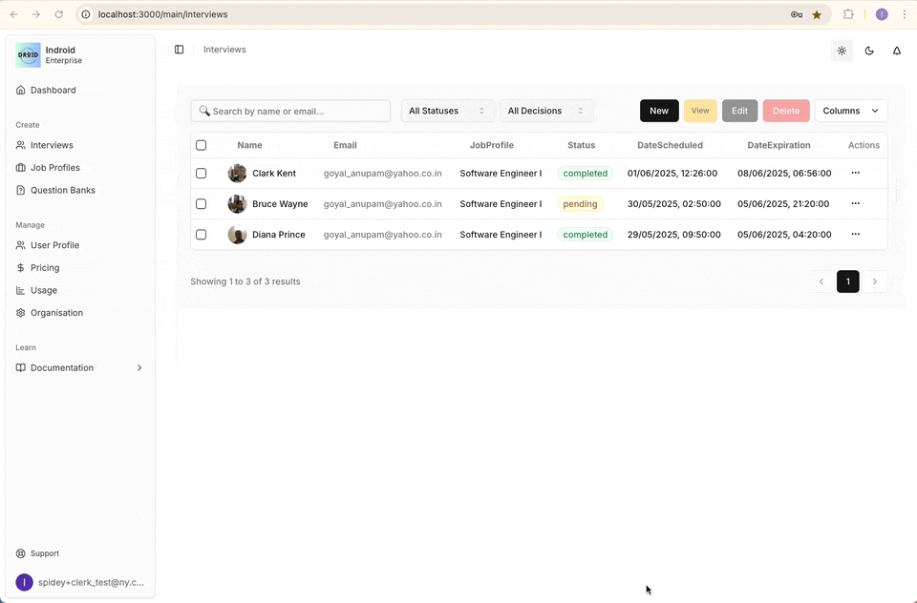The image size is (917, 603).
Task: Open notifications bell icon
Action: [x=897, y=51]
